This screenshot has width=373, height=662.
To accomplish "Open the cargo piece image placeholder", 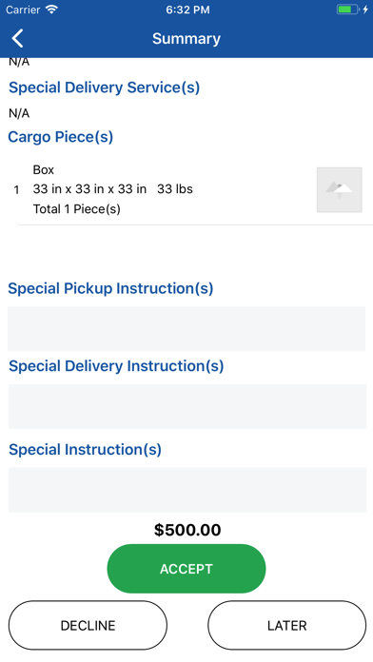I will tap(339, 190).
